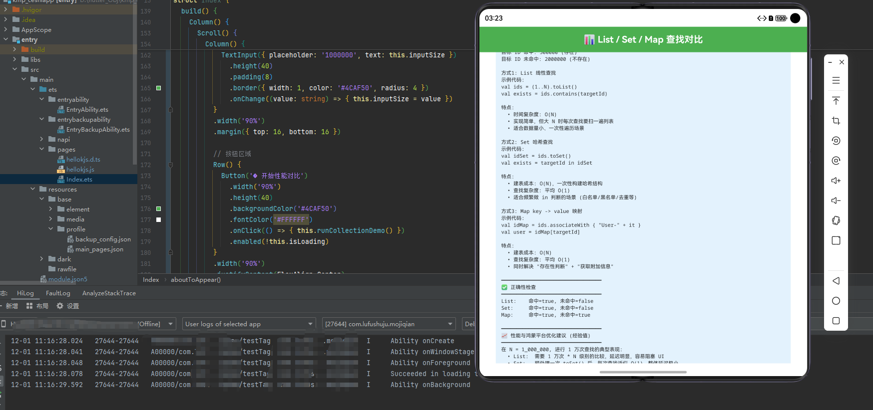Click green color swatch at line 176
Screen dimensions: 873x410
159,208
